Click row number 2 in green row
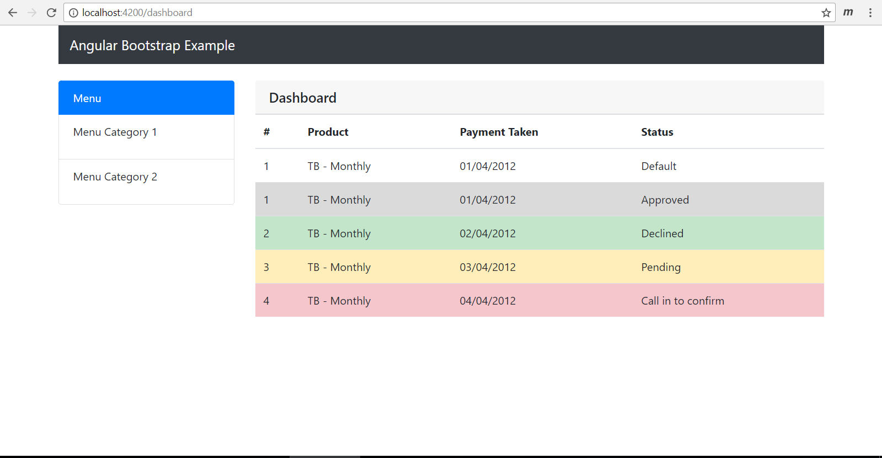The image size is (882, 458). pos(266,233)
